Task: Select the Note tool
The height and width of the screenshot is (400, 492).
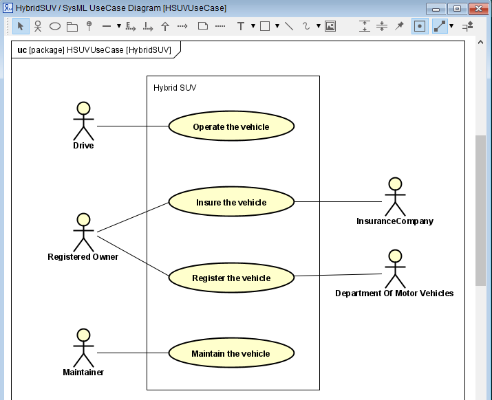Action: [x=203, y=26]
